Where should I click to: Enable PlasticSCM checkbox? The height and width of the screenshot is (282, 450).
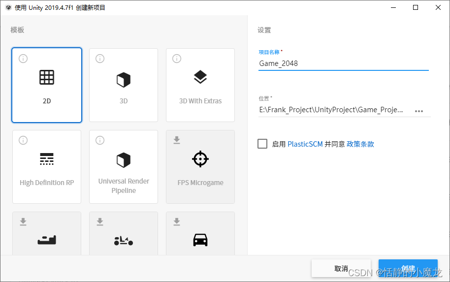click(262, 144)
